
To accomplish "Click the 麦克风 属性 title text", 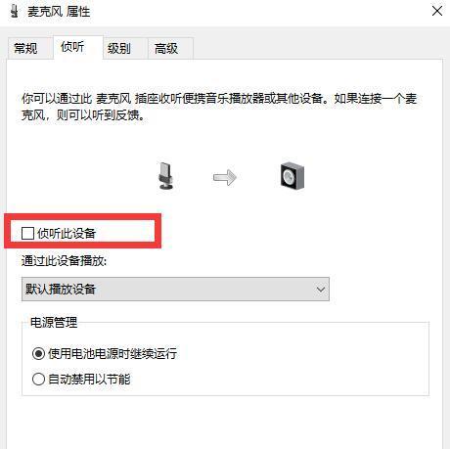I will [x=59, y=12].
